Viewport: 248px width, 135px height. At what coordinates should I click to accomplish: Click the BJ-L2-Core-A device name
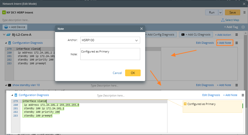pyautogui.click(x=22, y=34)
